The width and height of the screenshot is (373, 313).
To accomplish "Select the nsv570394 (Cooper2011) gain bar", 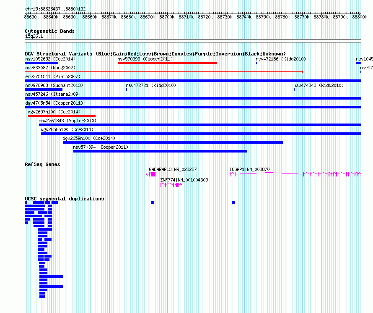I will 160,151.
